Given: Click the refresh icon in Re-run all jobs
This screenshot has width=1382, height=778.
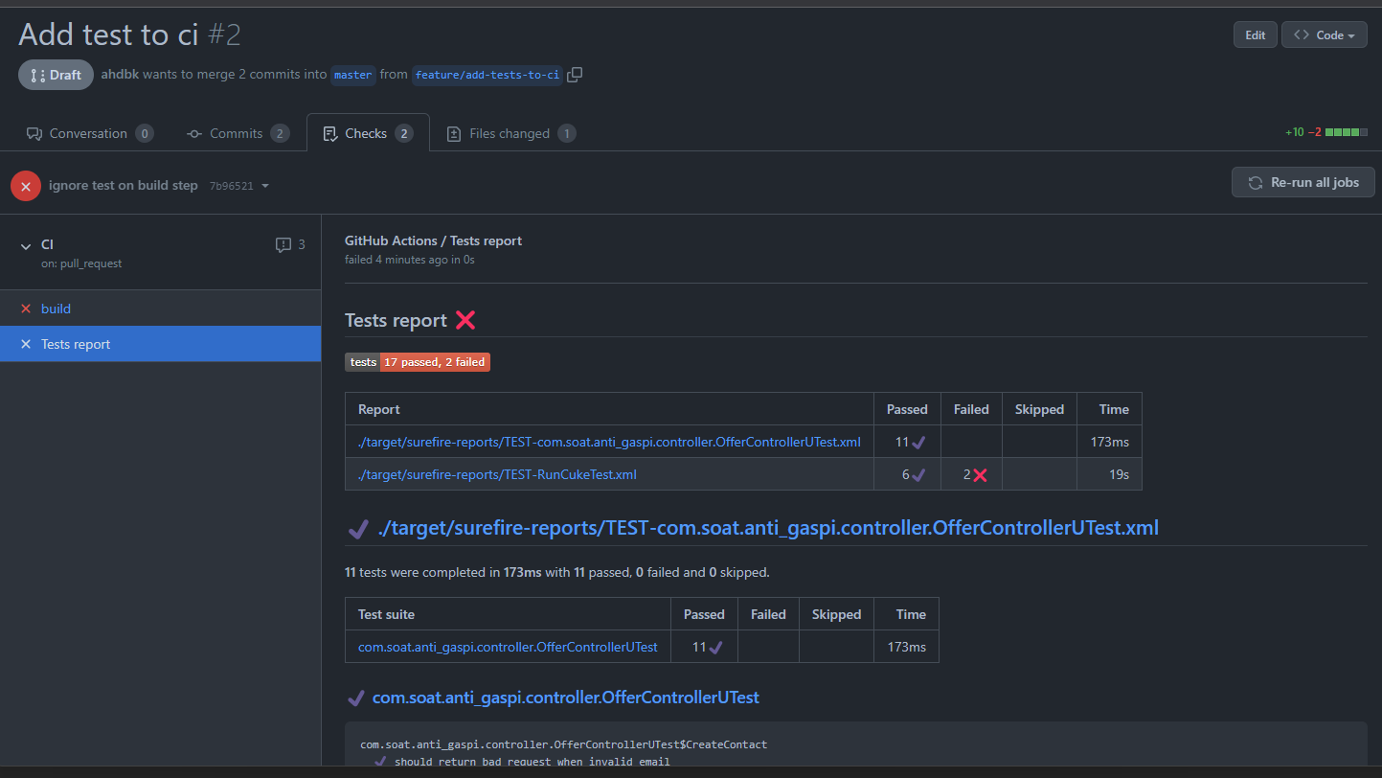Looking at the screenshot, I should point(1255,182).
